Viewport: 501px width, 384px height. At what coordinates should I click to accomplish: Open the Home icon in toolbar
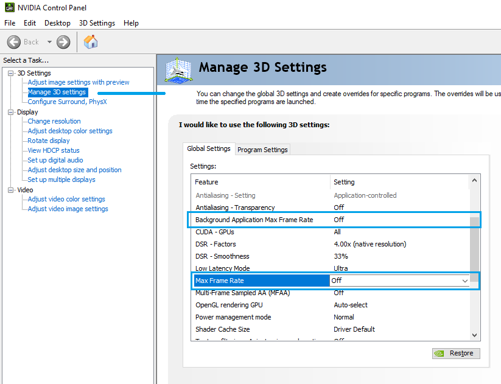[91, 42]
